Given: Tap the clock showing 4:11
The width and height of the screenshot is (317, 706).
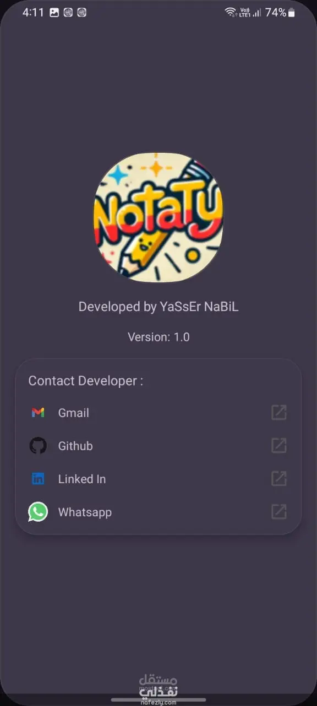Looking at the screenshot, I should point(33,12).
